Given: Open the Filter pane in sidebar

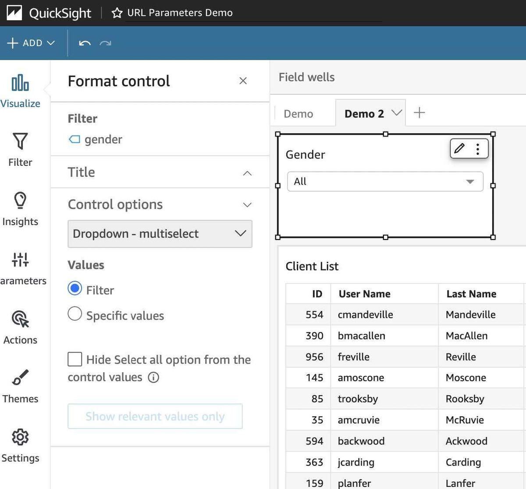Looking at the screenshot, I should [x=20, y=142].
